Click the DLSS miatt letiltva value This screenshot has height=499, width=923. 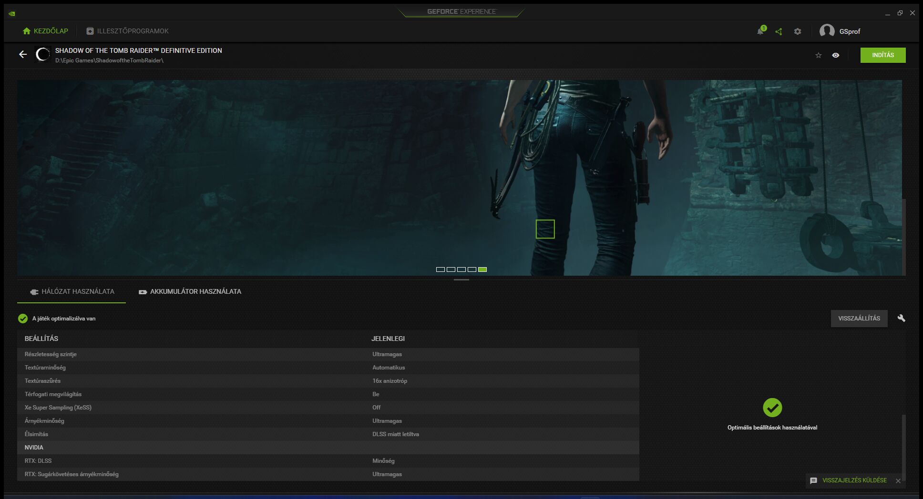click(396, 434)
